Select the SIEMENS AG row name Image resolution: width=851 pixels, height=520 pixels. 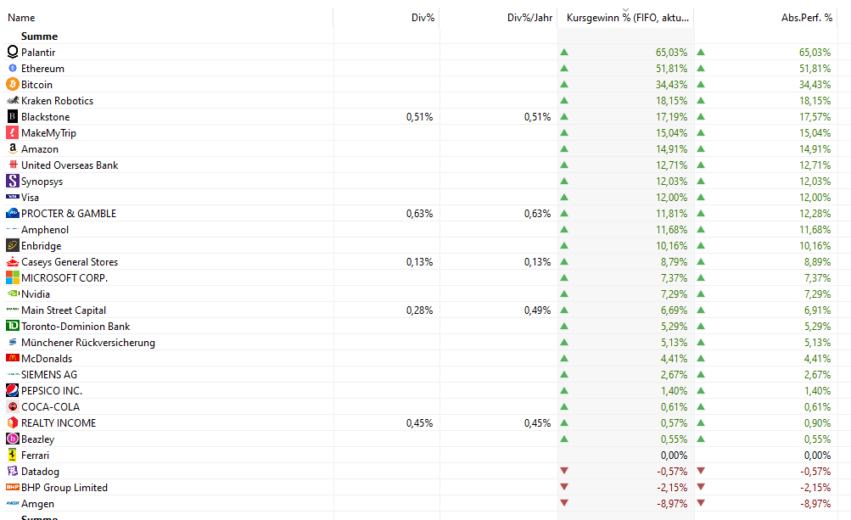[x=49, y=375]
